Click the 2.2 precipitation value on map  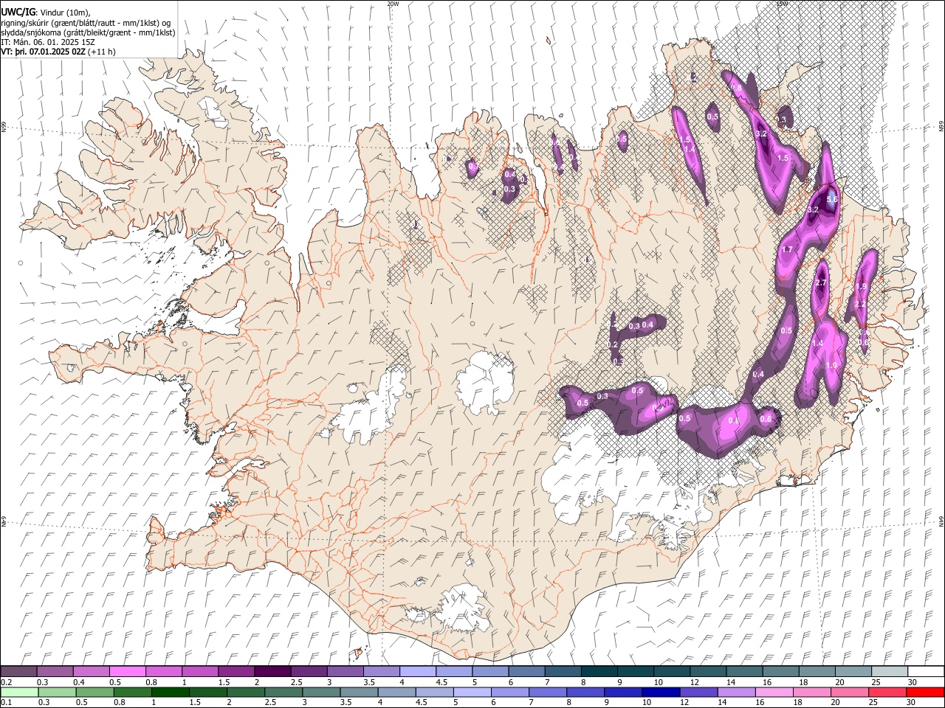[859, 304]
